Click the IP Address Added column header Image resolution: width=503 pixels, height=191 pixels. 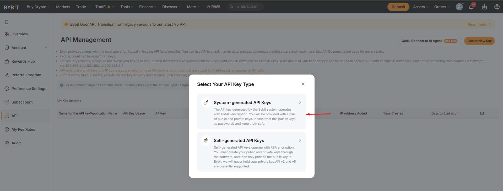(354, 113)
